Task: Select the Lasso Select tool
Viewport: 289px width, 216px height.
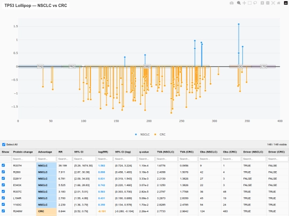Action: pyautogui.click(x=255, y=3)
